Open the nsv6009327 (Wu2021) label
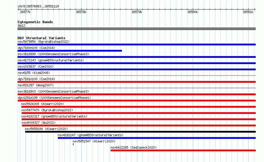Image resolution: width=264 pixels, height=162 pixels. [x=39, y=123]
